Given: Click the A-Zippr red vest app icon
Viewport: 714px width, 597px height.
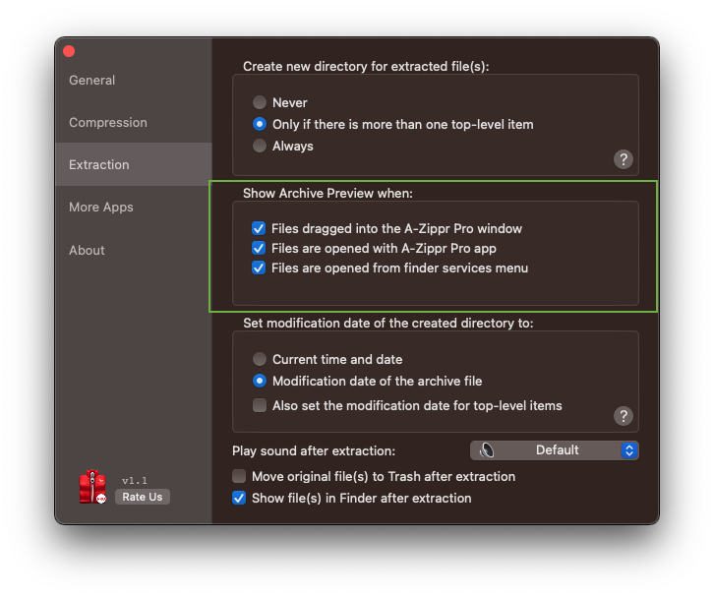Looking at the screenshot, I should (92, 487).
